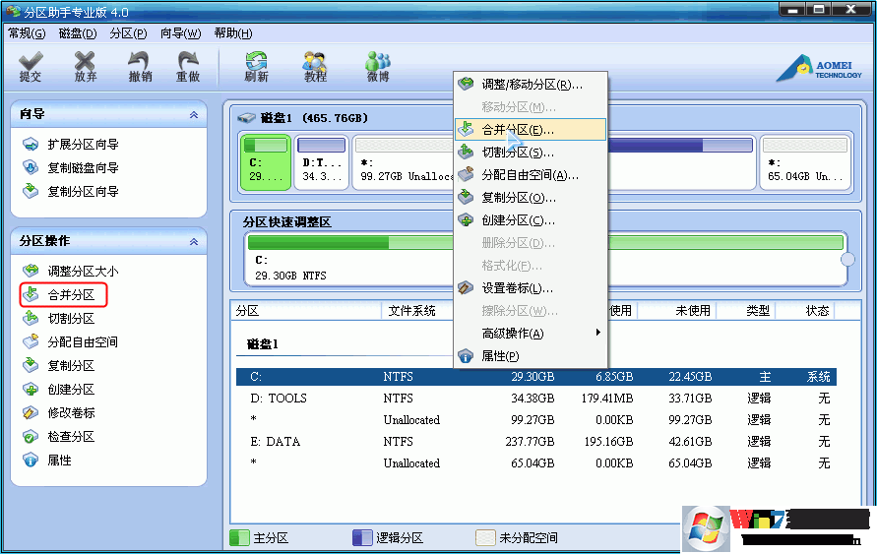Select 合并分区 in the left sidebar
The width and height of the screenshot is (877, 554).
[x=71, y=294]
